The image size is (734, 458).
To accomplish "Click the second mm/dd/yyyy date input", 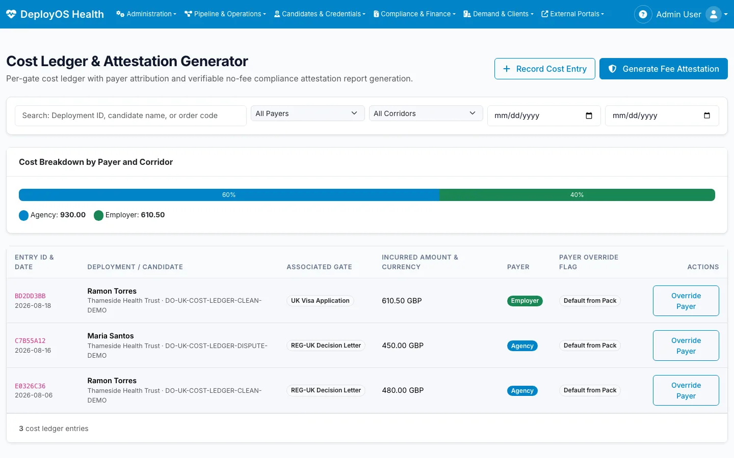I will pyautogui.click(x=662, y=116).
